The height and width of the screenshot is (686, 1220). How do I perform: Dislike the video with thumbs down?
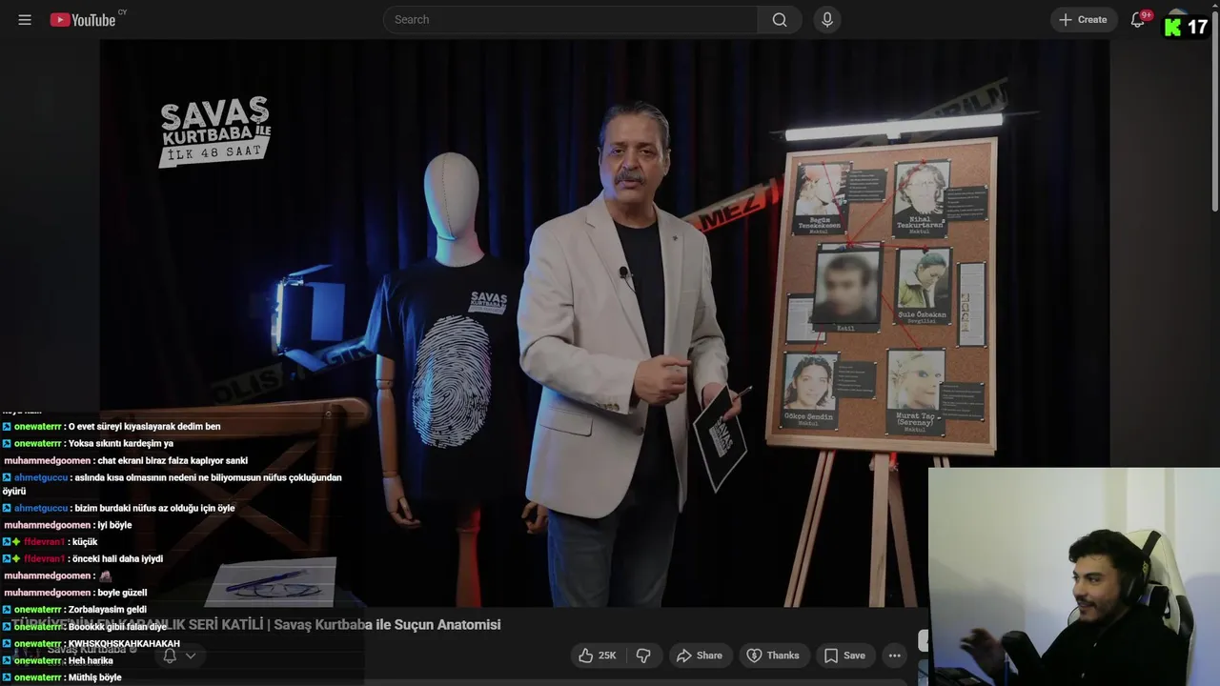643,656
